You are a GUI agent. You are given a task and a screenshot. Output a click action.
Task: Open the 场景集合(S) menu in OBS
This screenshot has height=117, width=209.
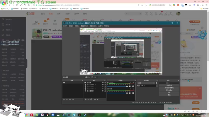[93, 26]
